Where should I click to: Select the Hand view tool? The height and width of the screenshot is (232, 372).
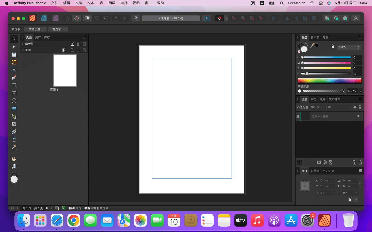(14, 159)
